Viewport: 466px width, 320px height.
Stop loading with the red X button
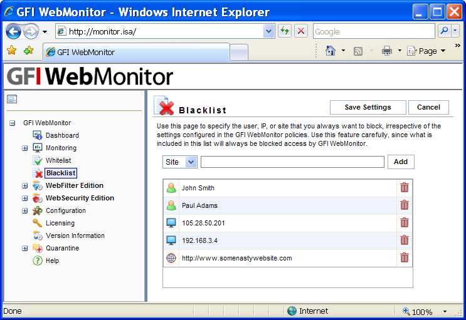point(301,31)
